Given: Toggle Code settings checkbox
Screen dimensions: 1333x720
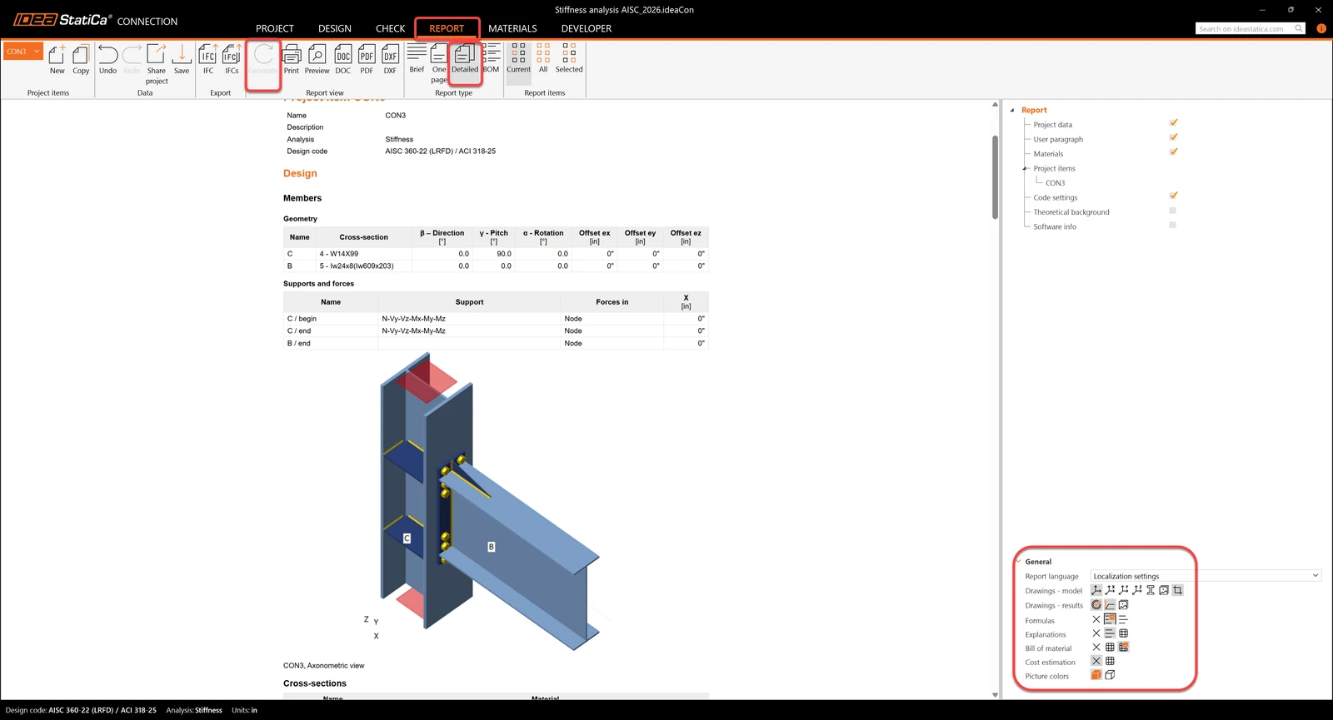Looking at the screenshot, I should click(1173, 196).
